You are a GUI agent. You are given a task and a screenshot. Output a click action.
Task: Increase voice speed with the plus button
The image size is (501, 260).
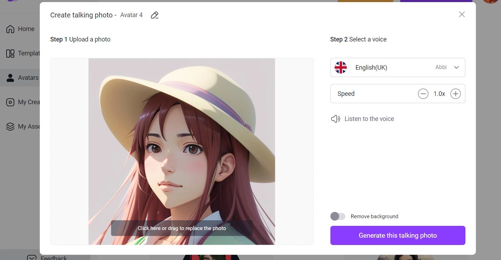coord(455,94)
